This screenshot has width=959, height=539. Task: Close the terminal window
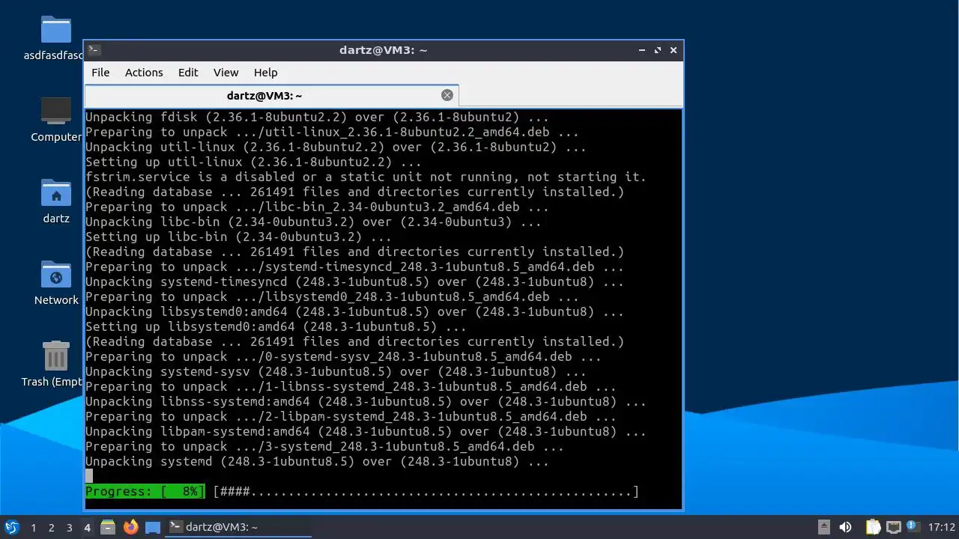click(674, 50)
